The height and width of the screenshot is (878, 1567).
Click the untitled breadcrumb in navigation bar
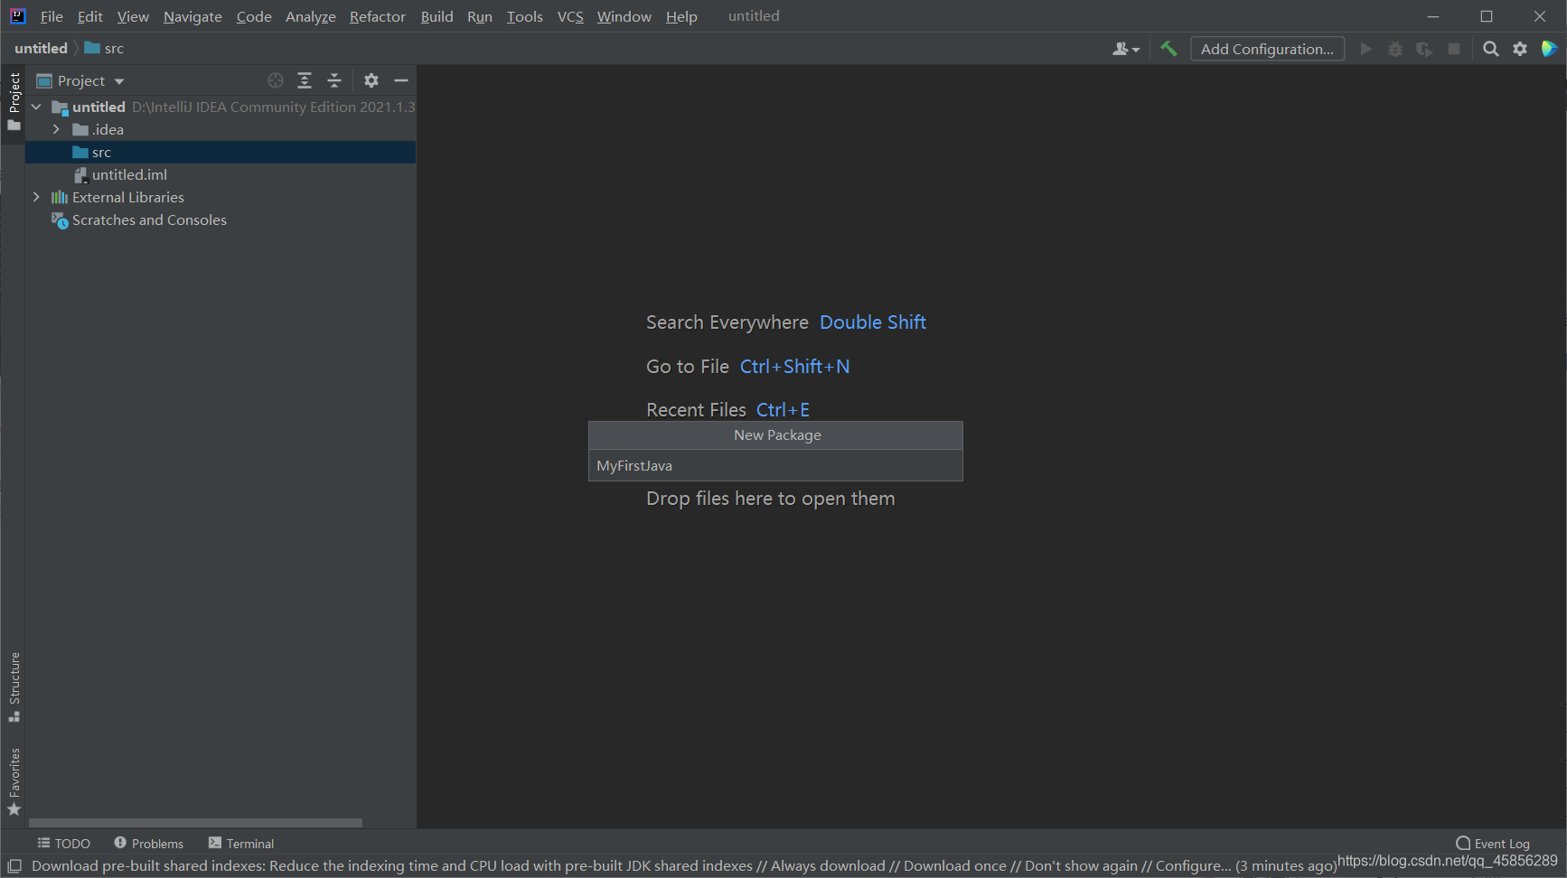point(41,48)
